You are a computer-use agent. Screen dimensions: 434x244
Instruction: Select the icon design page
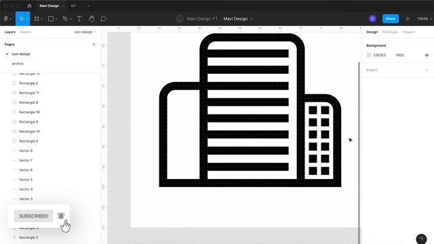point(21,54)
